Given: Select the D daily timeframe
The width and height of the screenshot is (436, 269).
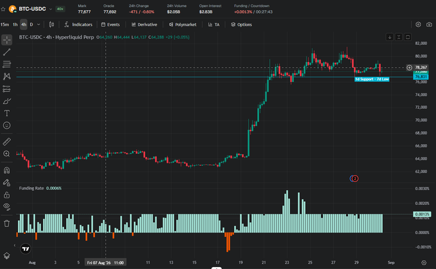Looking at the screenshot, I should 31,24.
